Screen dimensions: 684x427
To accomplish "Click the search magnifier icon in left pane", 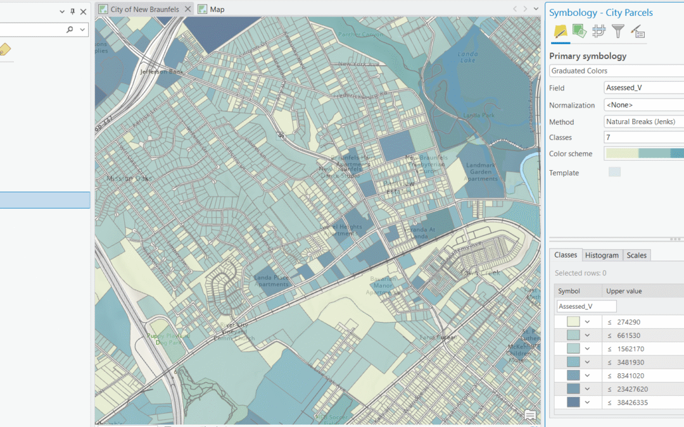I will (x=68, y=29).
